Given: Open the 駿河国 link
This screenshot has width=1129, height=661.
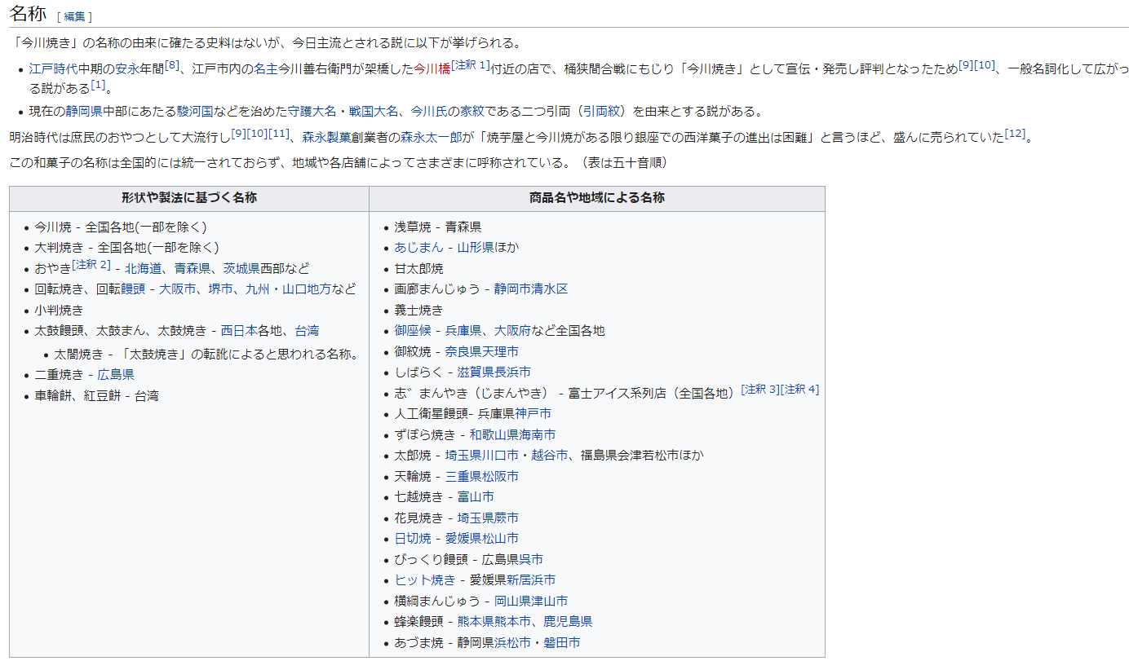Looking at the screenshot, I should click(x=195, y=111).
